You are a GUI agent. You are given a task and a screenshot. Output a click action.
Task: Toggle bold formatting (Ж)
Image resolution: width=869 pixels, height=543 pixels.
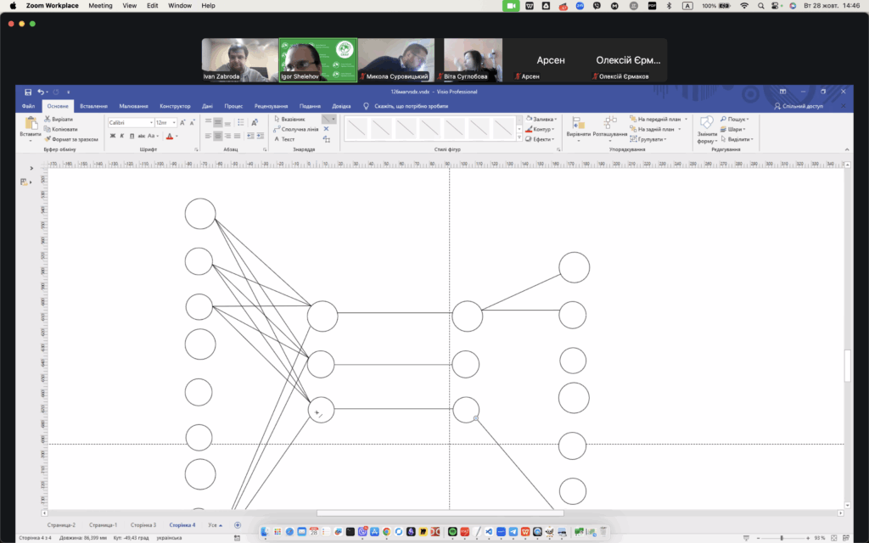[112, 136]
